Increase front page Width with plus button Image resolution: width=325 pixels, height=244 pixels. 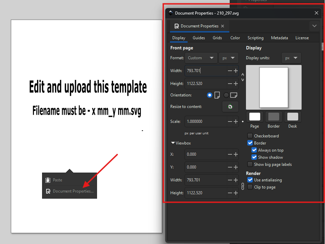coord(236,71)
